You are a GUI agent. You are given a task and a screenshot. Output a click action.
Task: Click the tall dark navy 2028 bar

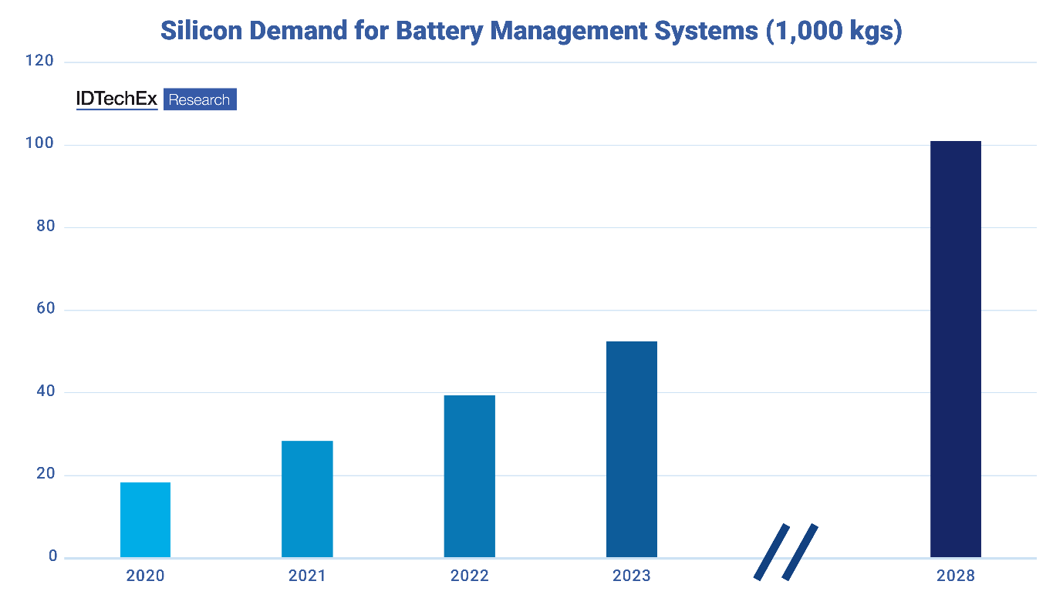pos(955,348)
